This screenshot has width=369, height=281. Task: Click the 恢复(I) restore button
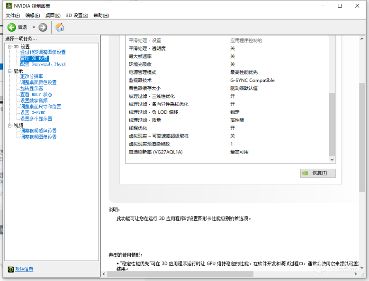[318, 173]
